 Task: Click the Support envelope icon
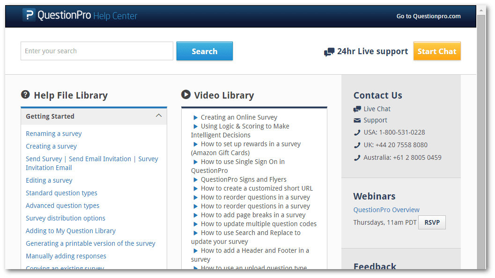coord(357,121)
